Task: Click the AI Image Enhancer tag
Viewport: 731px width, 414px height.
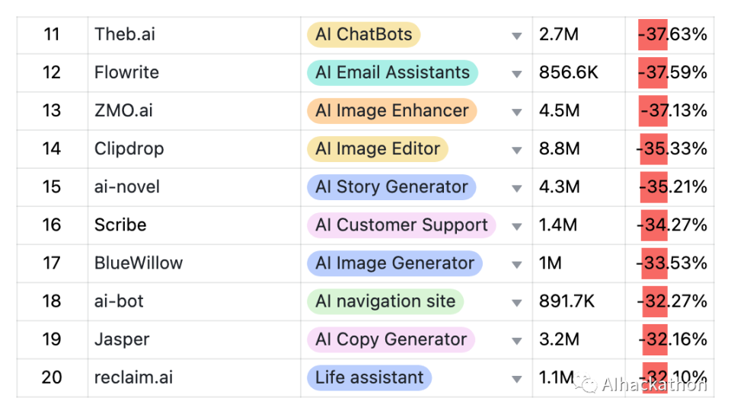Action: tap(391, 110)
